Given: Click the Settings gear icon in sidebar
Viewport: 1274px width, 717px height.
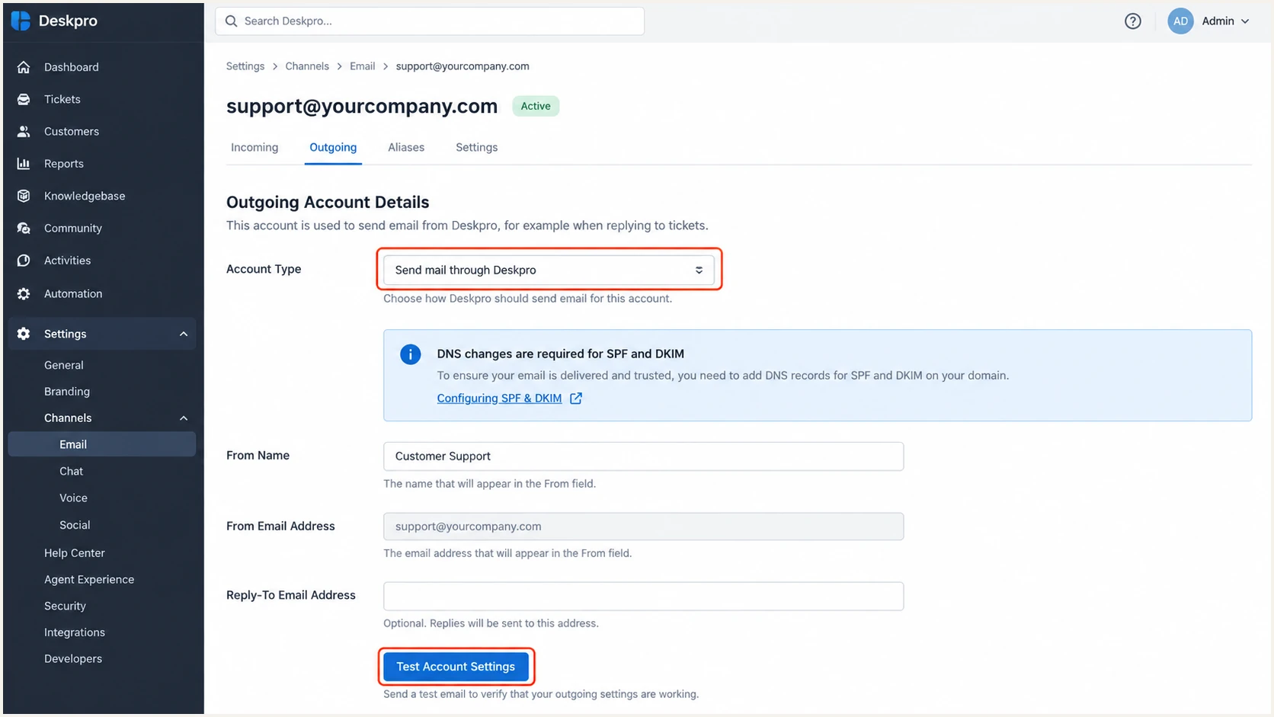Looking at the screenshot, I should tap(24, 334).
